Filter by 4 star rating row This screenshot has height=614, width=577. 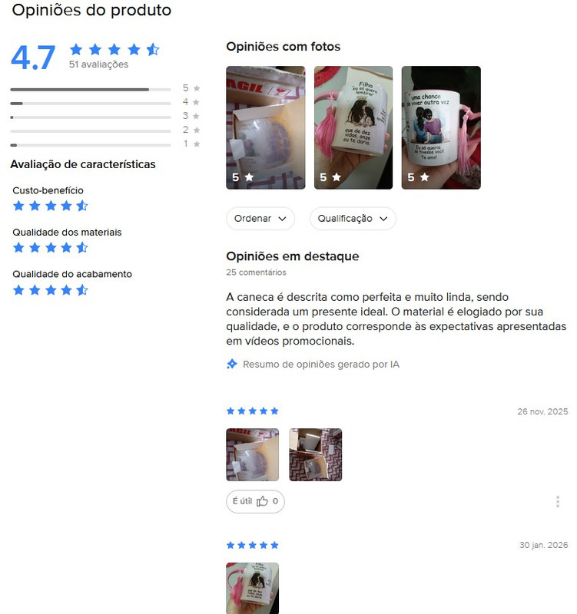pyautogui.click(x=105, y=103)
